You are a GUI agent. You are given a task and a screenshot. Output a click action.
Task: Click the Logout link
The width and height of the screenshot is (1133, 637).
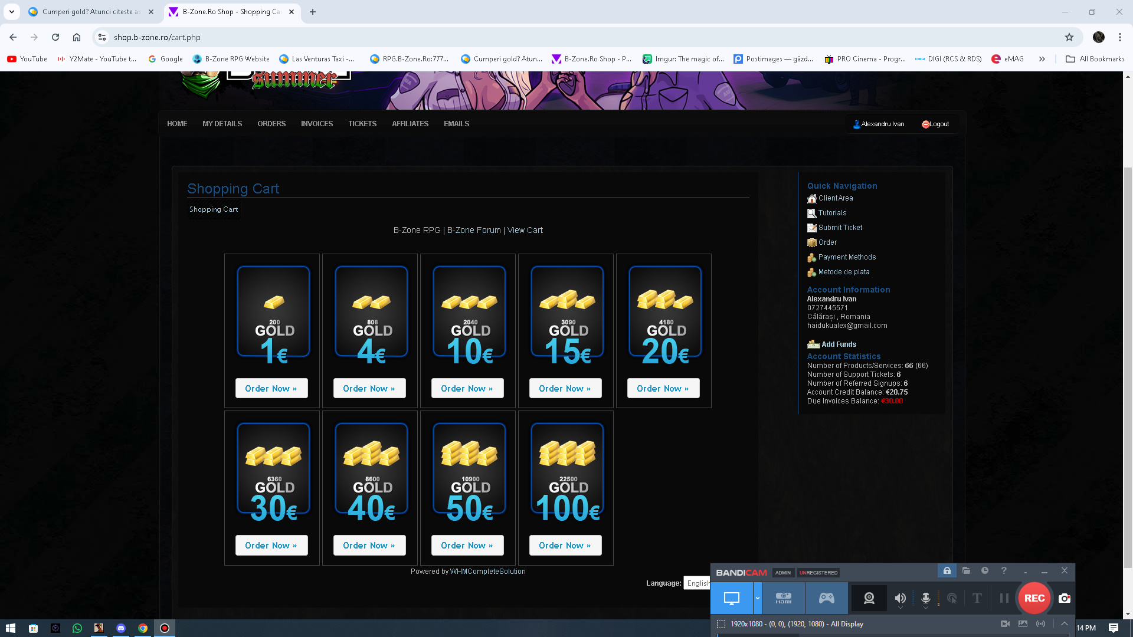(x=935, y=124)
